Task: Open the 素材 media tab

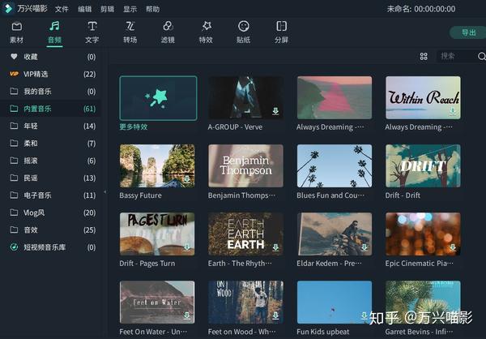Action: tap(17, 32)
